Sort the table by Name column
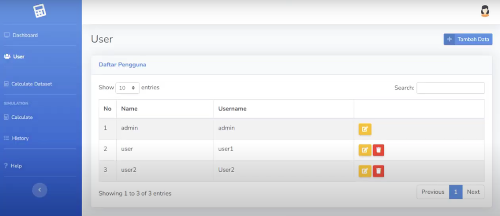This screenshot has height=216, width=500. [165, 109]
